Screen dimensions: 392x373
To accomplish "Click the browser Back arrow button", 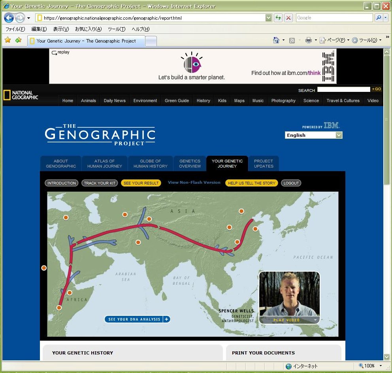I will (9, 18).
